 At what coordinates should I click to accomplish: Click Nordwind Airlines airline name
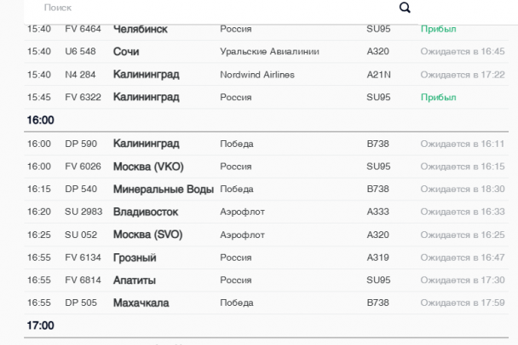click(257, 75)
